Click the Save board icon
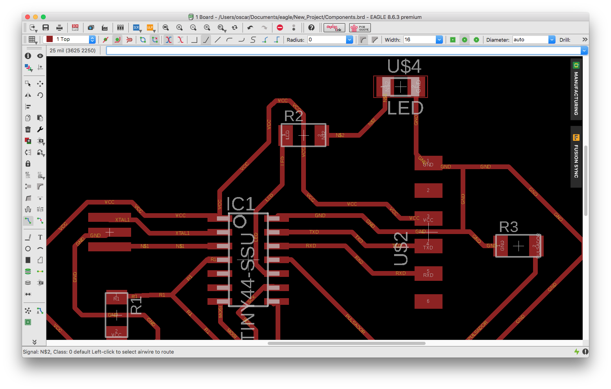This screenshot has width=611, height=389. [46, 28]
